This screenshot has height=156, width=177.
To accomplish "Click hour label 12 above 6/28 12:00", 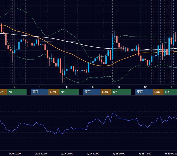I will [145, 87].
